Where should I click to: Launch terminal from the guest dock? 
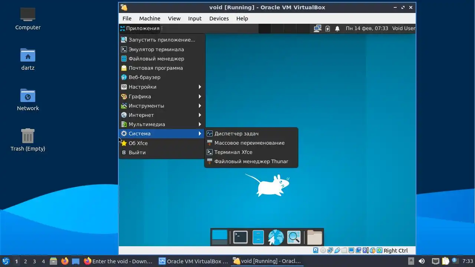click(240, 237)
